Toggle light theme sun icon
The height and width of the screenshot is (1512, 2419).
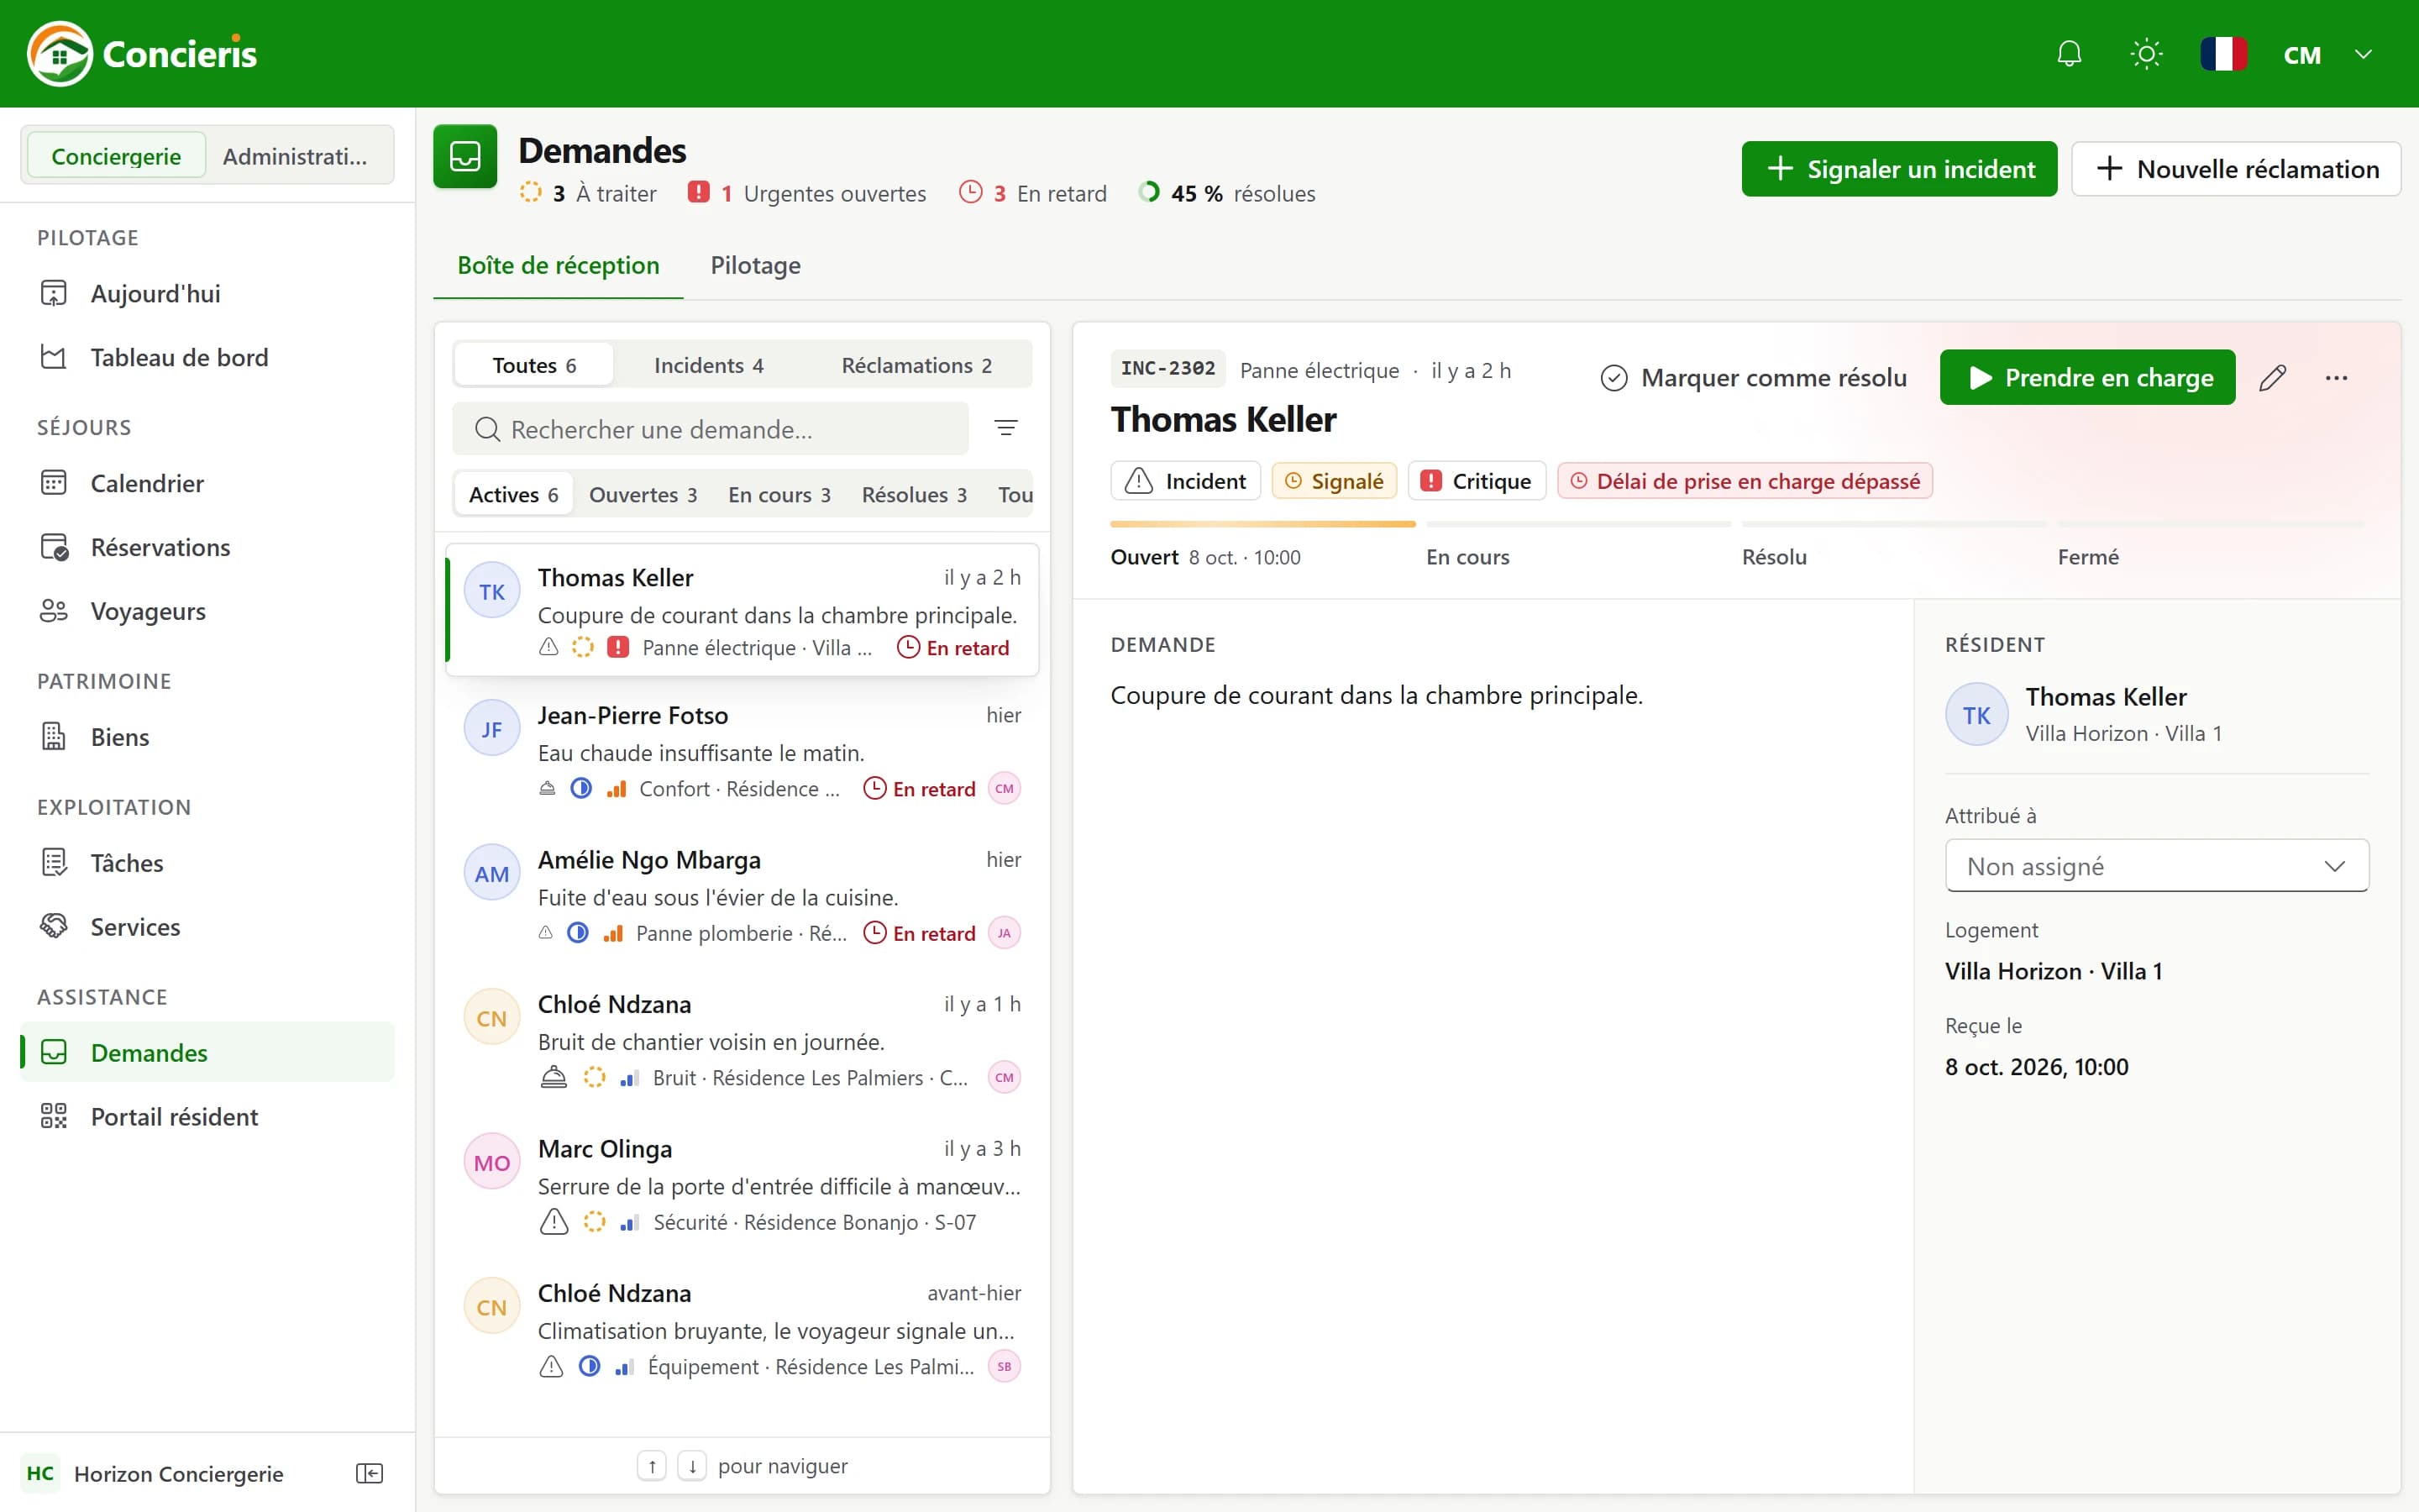[2146, 54]
